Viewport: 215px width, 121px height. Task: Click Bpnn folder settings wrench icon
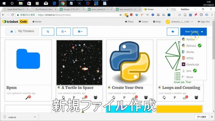pos(27,98)
